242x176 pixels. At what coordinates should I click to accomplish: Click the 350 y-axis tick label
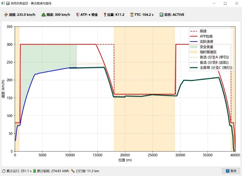(x=9, y=26)
